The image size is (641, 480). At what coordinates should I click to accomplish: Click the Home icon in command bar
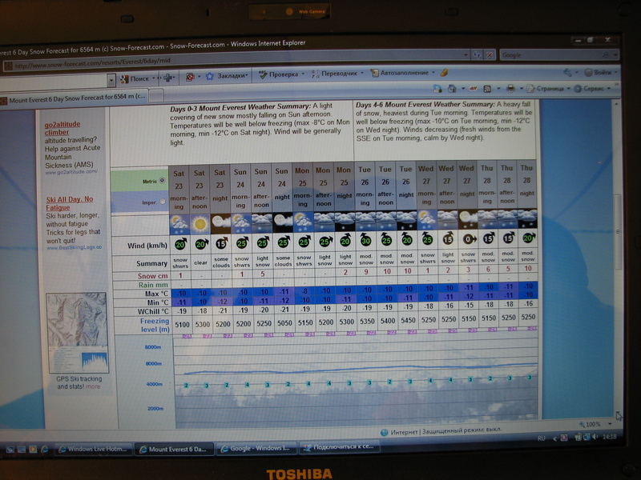pos(452,88)
